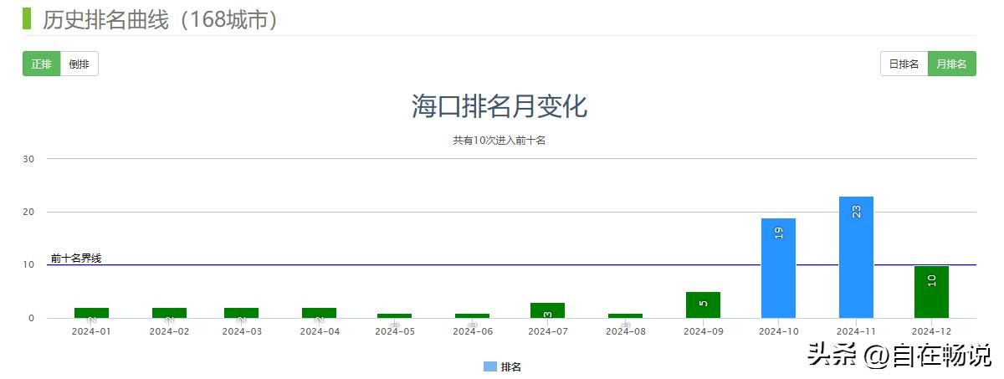Select the 2024-02 green bar
Image resolution: width=1004 pixels, height=379 pixels.
tap(169, 313)
